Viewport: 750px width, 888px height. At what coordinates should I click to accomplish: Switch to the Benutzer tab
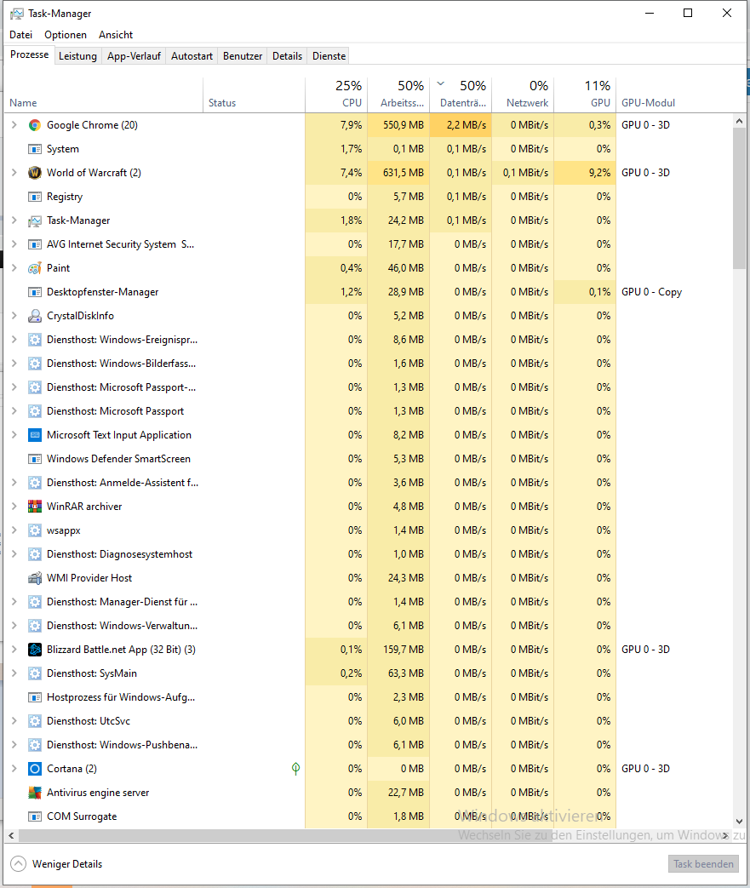pyautogui.click(x=243, y=56)
